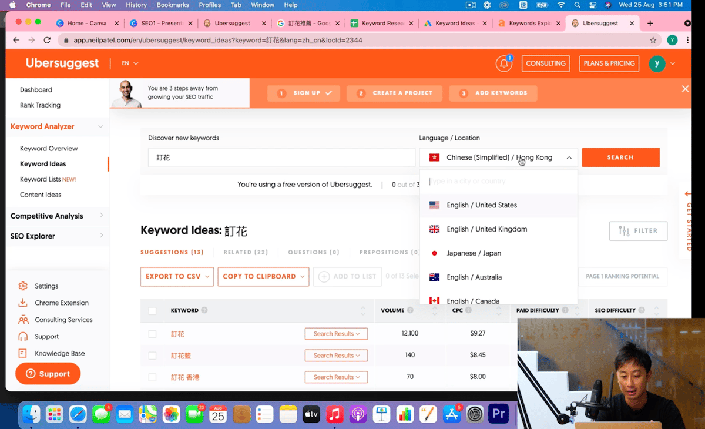Open the Copy to Clipboard dropdown
705x429 pixels.
coord(263,276)
